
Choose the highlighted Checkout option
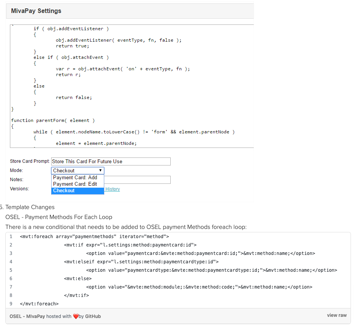point(78,191)
